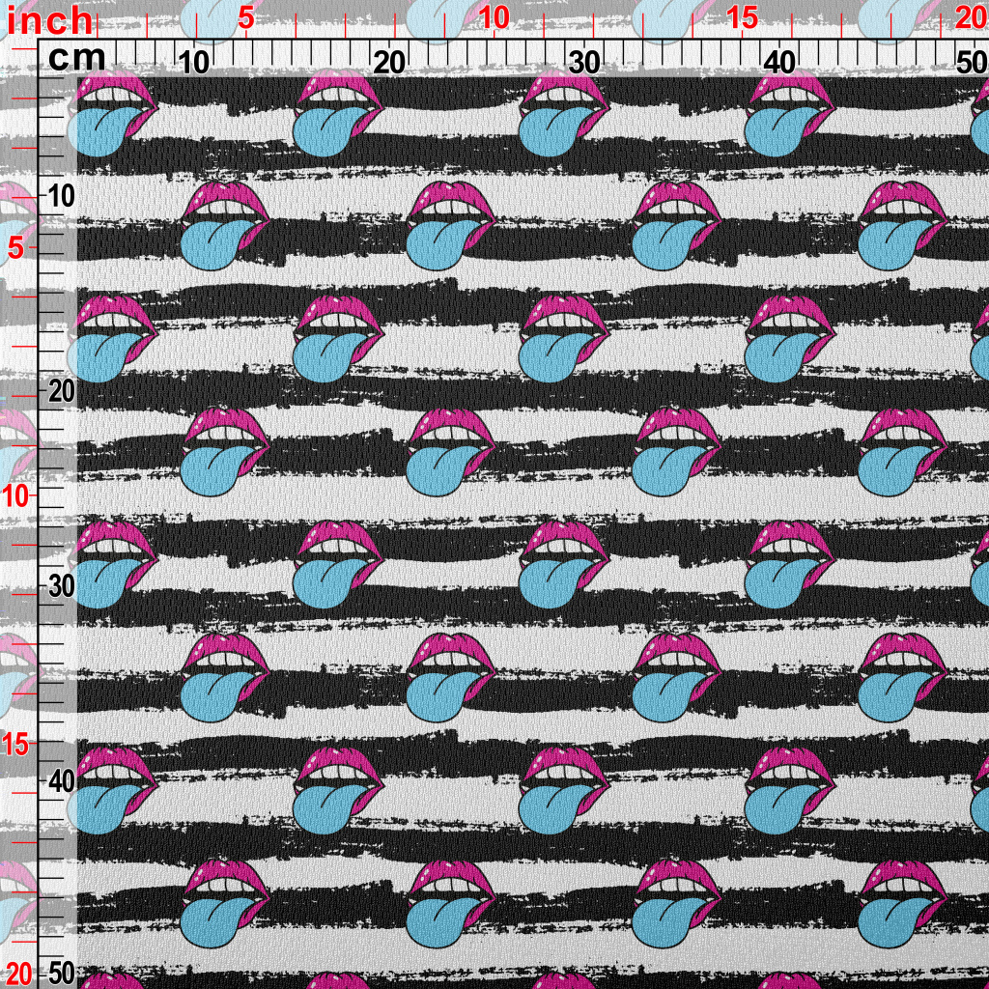Image resolution: width=989 pixels, height=989 pixels.
Task: Click the black "cm" ruler label
Action: click(x=77, y=59)
